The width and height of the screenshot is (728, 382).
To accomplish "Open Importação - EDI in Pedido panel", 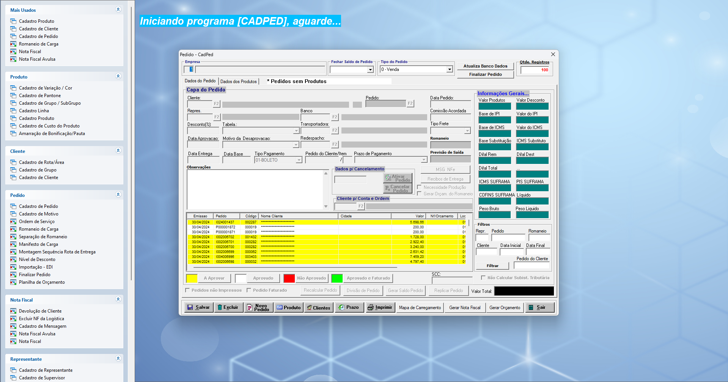I will point(36,267).
